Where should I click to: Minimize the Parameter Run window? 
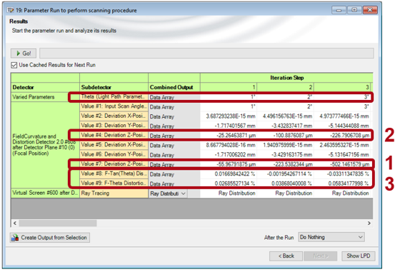point(339,10)
